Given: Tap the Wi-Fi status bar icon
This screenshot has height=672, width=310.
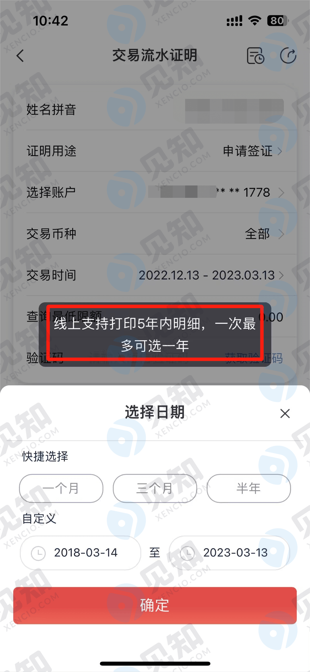Looking at the screenshot, I should pyautogui.click(x=255, y=21).
